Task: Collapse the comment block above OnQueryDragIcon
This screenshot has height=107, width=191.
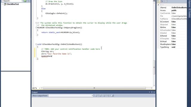Action: coord(36,23)
